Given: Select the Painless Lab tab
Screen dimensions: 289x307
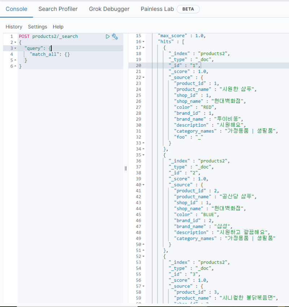Looking at the screenshot, I should pos(157,9).
